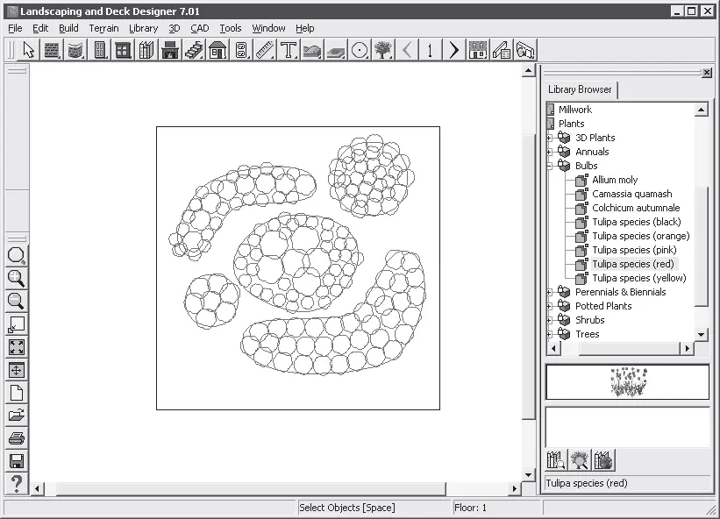The width and height of the screenshot is (720, 519).
Task: Select Camassia quamash in library
Action: (631, 194)
